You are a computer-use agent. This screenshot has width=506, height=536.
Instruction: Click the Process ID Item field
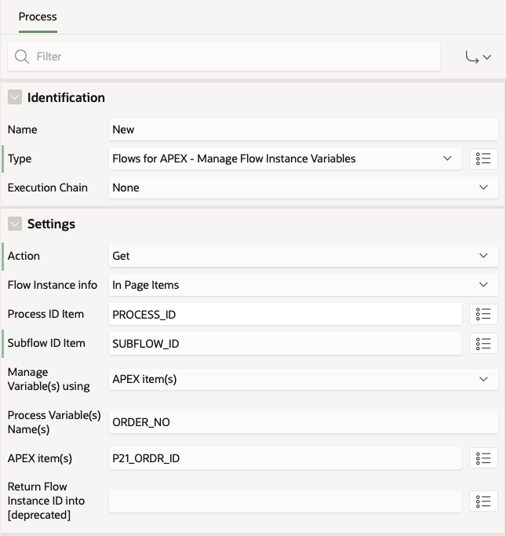(x=286, y=314)
